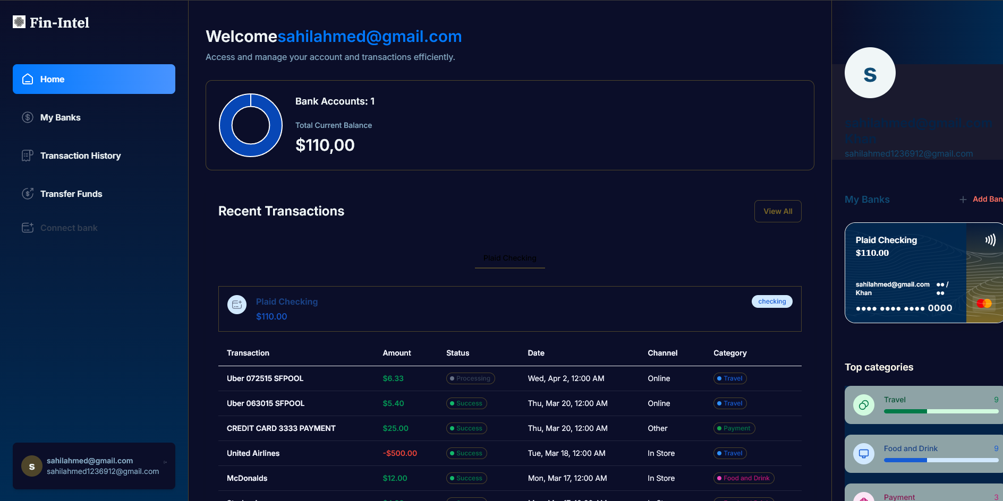Click the Success badge in McDonalds row
This screenshot has height=501, width=1003.
(466, 478)
